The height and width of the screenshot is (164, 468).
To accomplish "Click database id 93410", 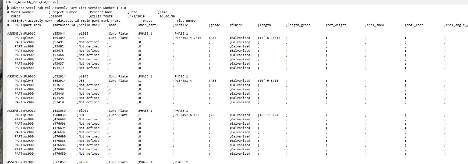I will coord(59,102).
